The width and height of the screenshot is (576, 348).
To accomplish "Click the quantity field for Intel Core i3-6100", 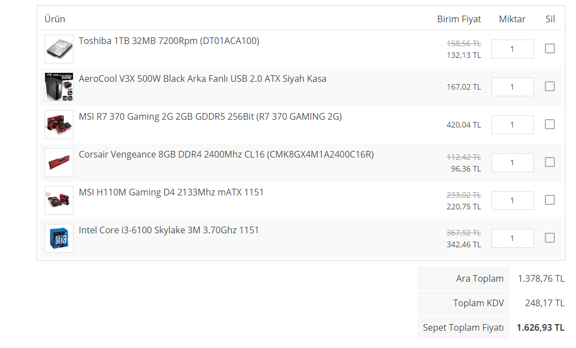I will [x=512, y=238].
